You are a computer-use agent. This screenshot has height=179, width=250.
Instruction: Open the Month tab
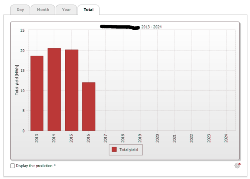coord(43,9)
